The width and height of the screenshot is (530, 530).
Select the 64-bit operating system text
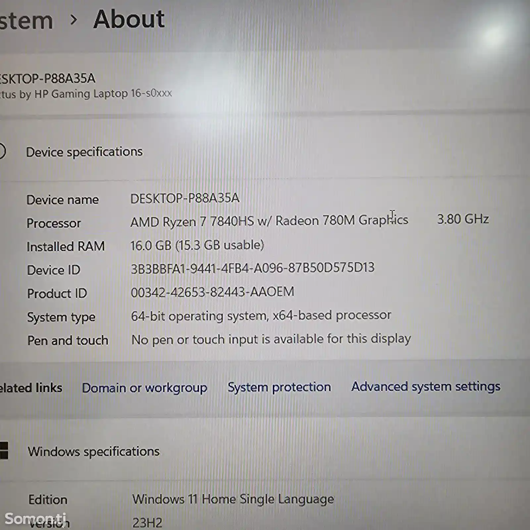(261, 316)
